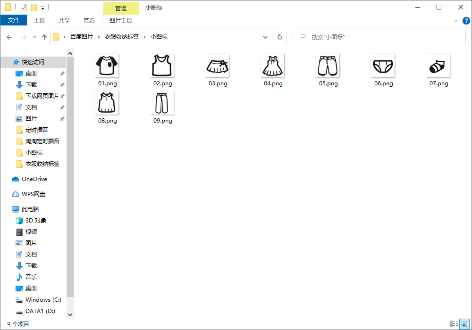
Task: Open 淘淘定时播音 folder in sidebar
Action: pos(42,141)
